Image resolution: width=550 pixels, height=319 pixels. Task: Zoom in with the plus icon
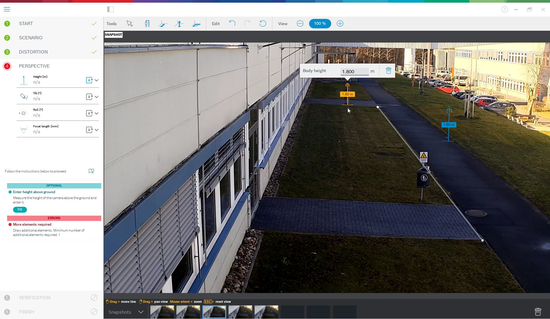tap(340, 24)
